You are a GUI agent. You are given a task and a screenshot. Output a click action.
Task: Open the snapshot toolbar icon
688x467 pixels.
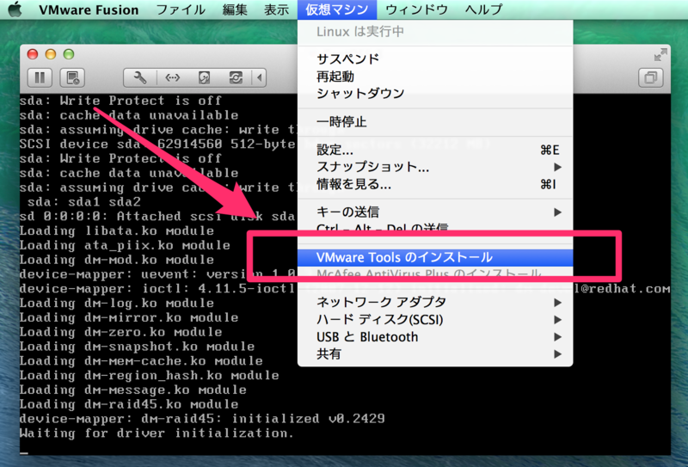tap(72, 78)
